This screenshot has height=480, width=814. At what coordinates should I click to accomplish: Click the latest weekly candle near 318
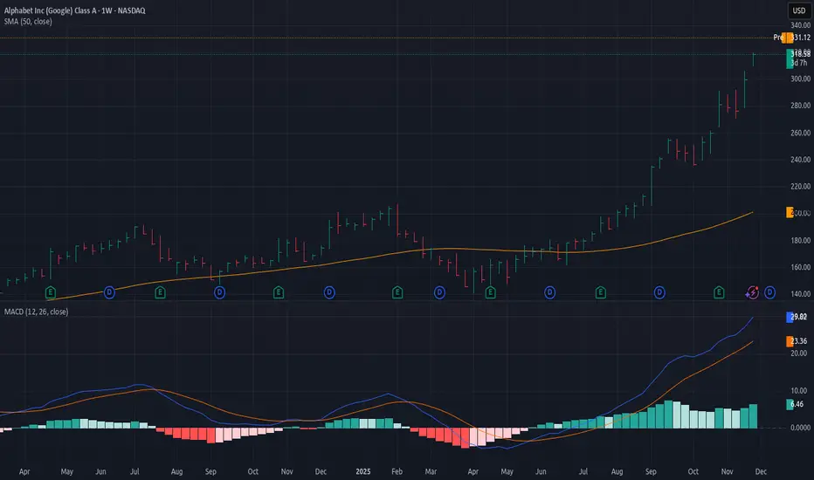coord(753,59)
